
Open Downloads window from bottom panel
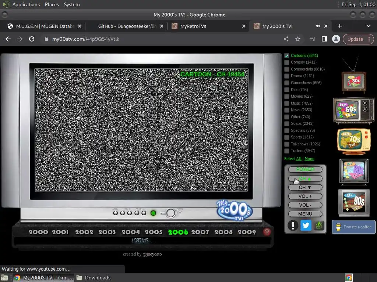[x=94, y=278]
